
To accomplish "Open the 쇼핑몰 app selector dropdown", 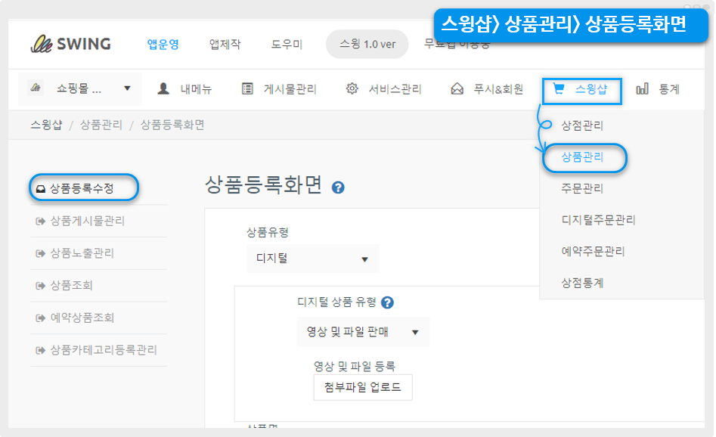I will click(79, 89).
